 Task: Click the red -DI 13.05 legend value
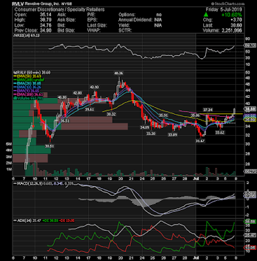(67, 221)
